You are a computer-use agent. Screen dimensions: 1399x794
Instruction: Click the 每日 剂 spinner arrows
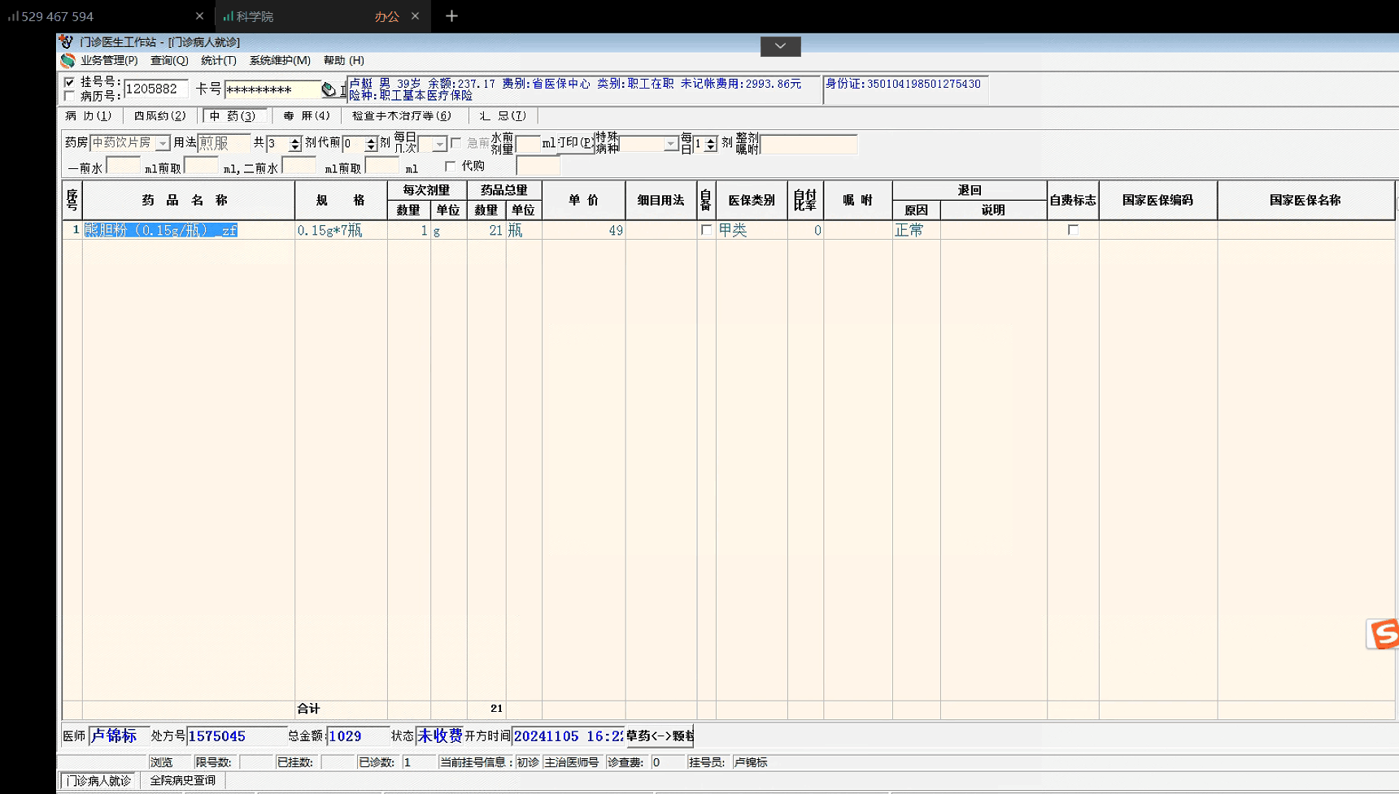pos(711,144)
